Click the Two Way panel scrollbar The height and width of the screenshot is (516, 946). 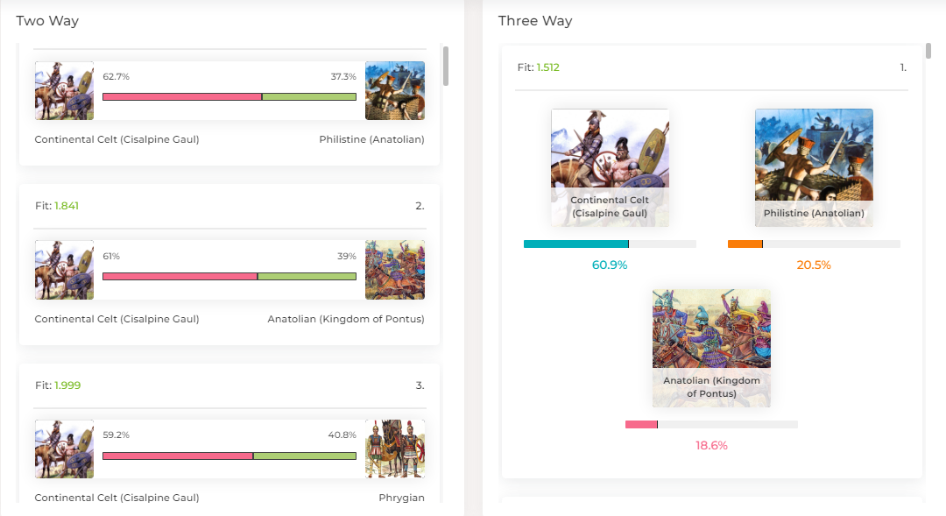[x=446, y=66]
